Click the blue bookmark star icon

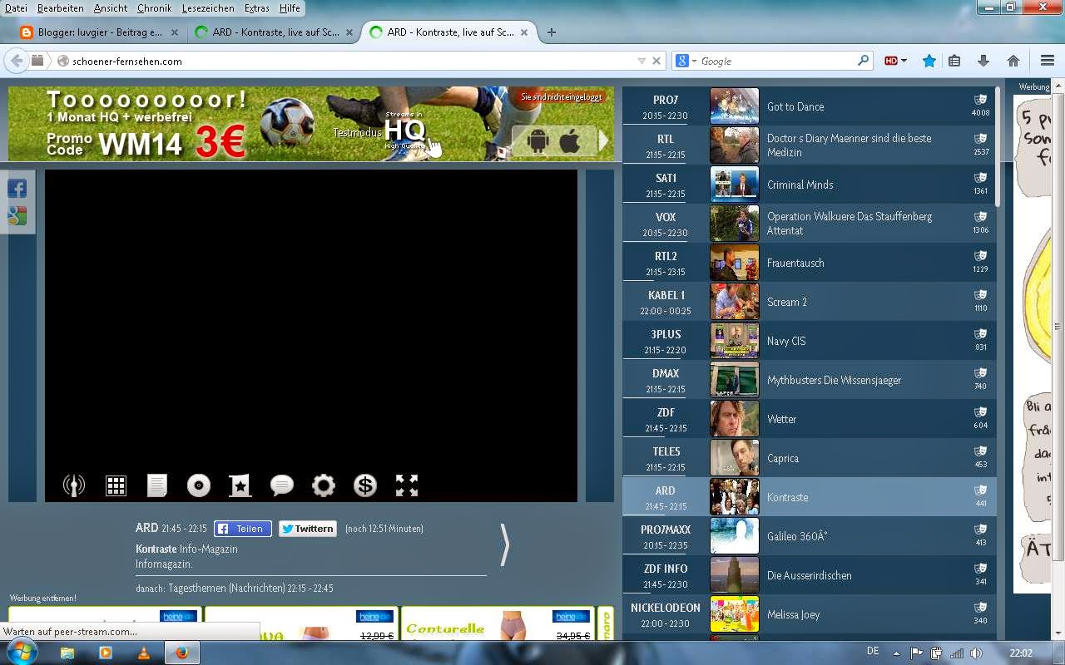point(929,61)
